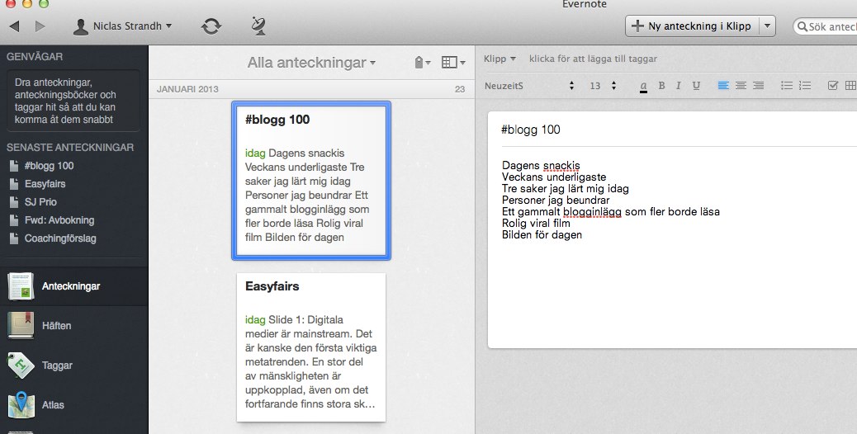Screen dimensions: 857x434
Task: Open the activity satellite dish icon
Action: pyautogui.click(x=258, y=26)
